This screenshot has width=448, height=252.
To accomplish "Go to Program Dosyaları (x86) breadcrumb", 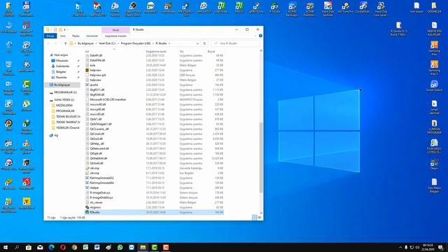I will (x=136, y=43).
